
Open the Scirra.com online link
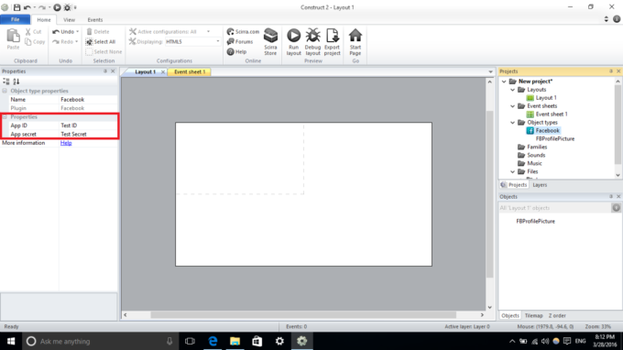tap(243, 31)
